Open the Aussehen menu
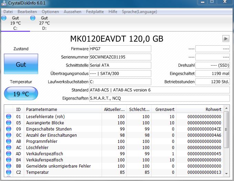234x181 pixels. (x=72, y=12)
